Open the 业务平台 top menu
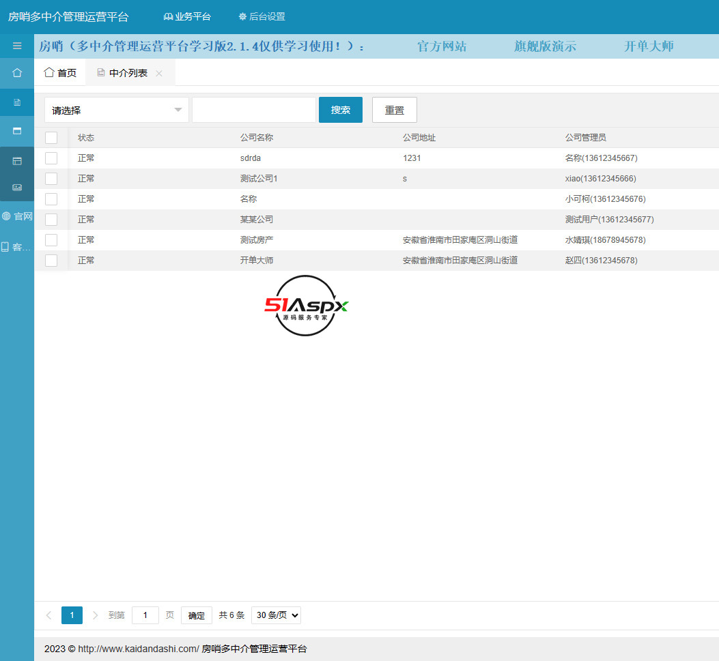The height and width of the screenshot is (661, 719). click(x=187, y=17)
